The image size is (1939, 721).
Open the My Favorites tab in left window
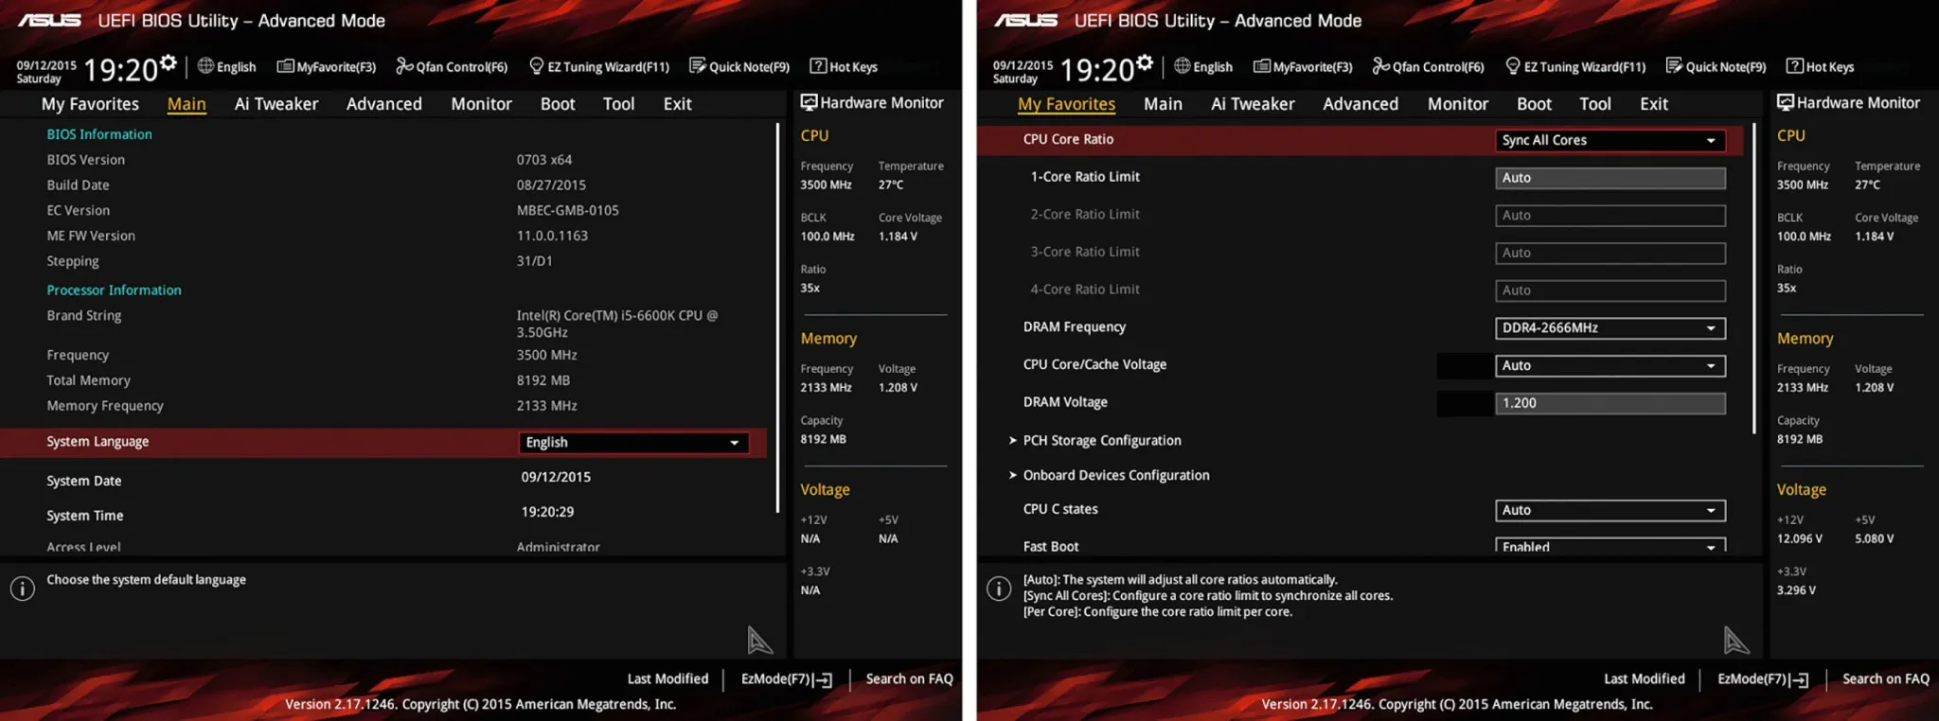90,104
